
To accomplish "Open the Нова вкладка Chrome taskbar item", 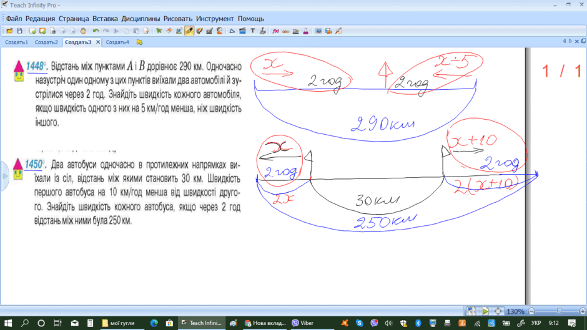I will click(x=265, y=323).
